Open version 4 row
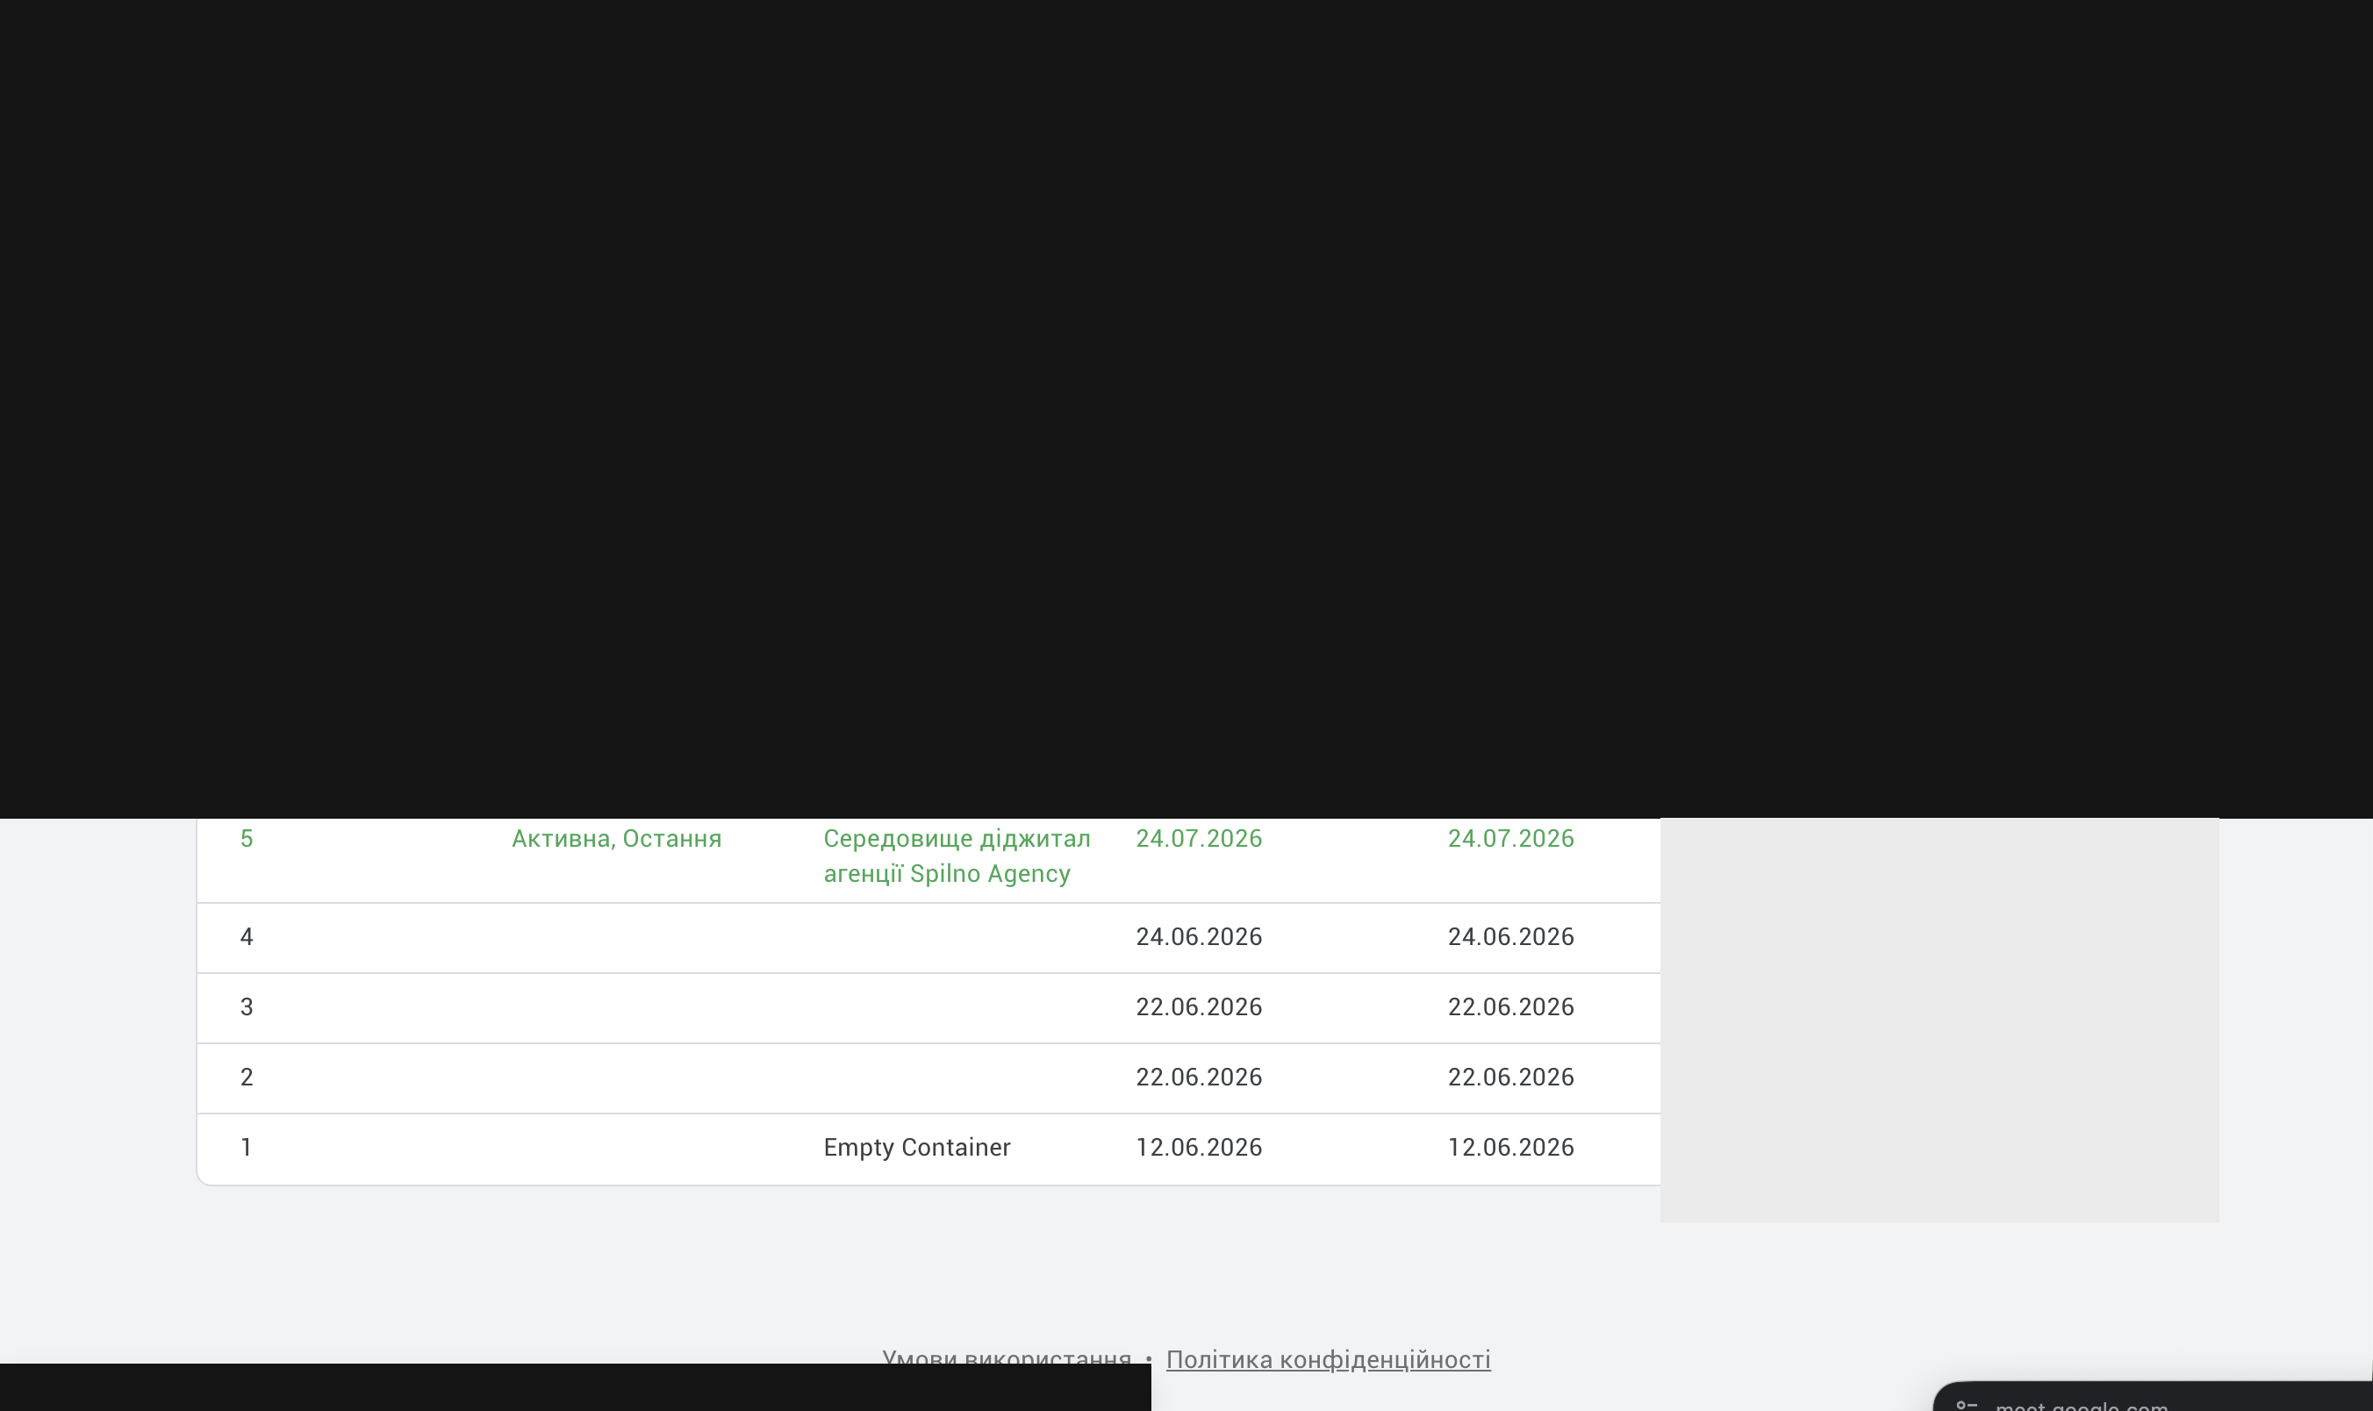Screen dimensions: 2373x1411 (928, 937)
